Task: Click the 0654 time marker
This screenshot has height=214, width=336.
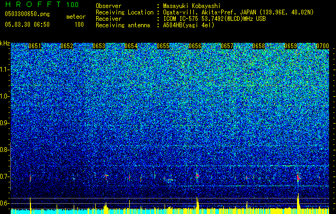Action: [x=131, y=46]
